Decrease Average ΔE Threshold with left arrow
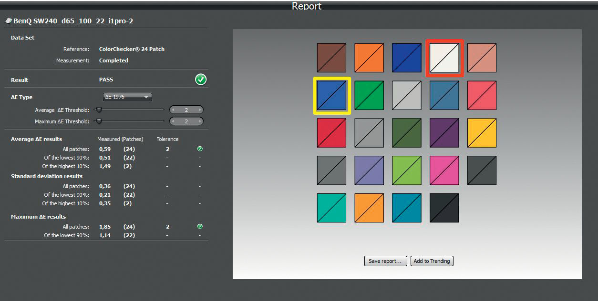The image size is (598, 301). (174, 110)
